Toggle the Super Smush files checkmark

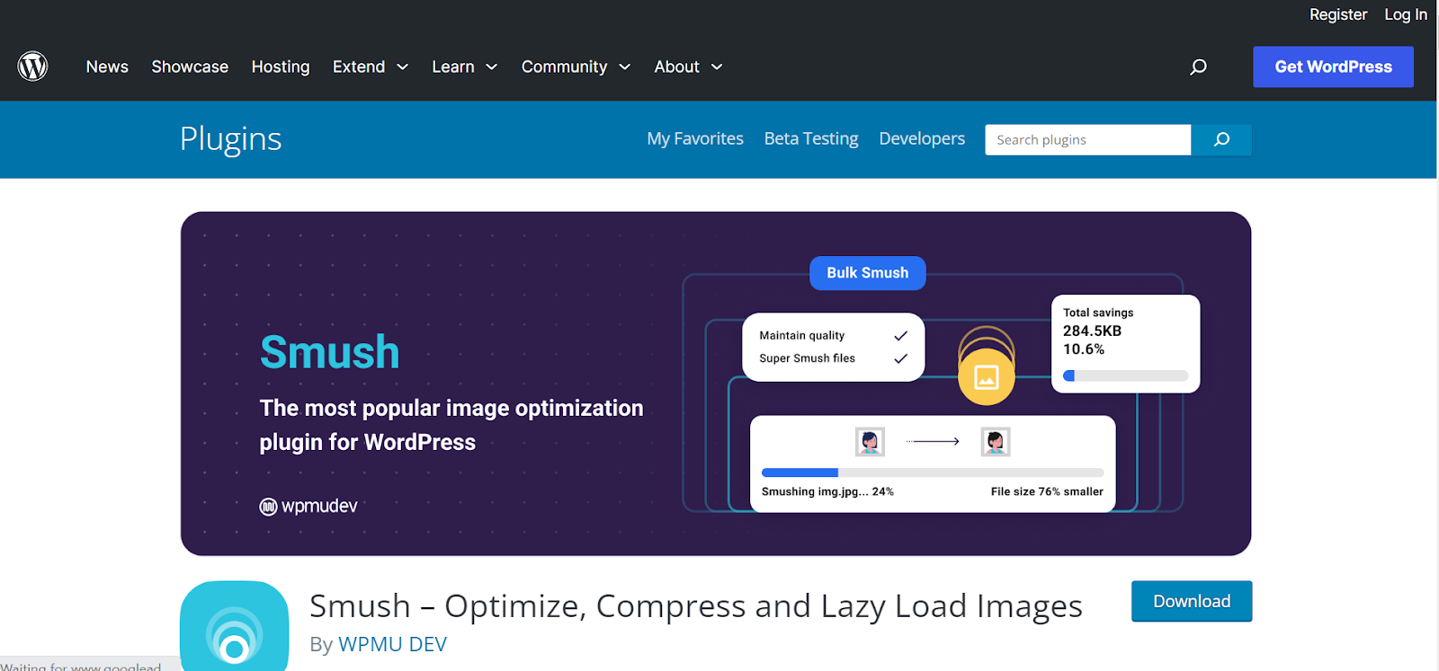coord(900,358)
